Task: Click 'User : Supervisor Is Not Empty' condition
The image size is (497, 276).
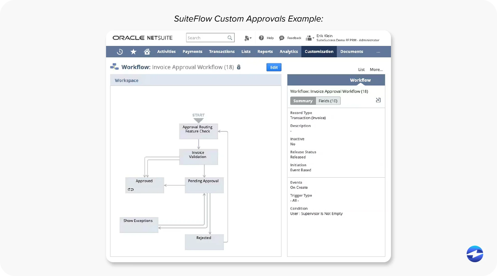Action: 316,214
